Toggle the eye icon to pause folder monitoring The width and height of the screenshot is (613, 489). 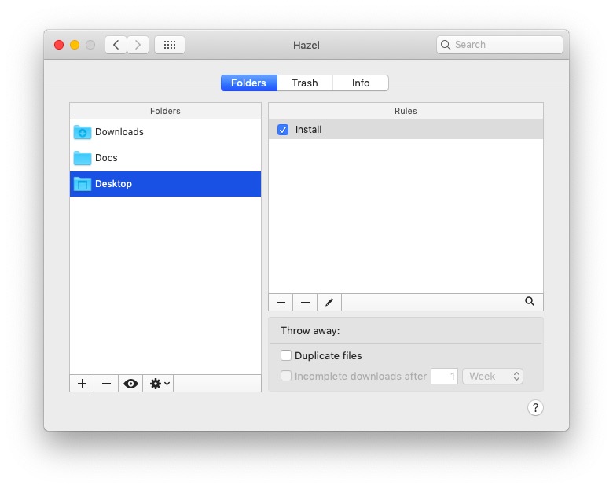[x=130, y=384]
